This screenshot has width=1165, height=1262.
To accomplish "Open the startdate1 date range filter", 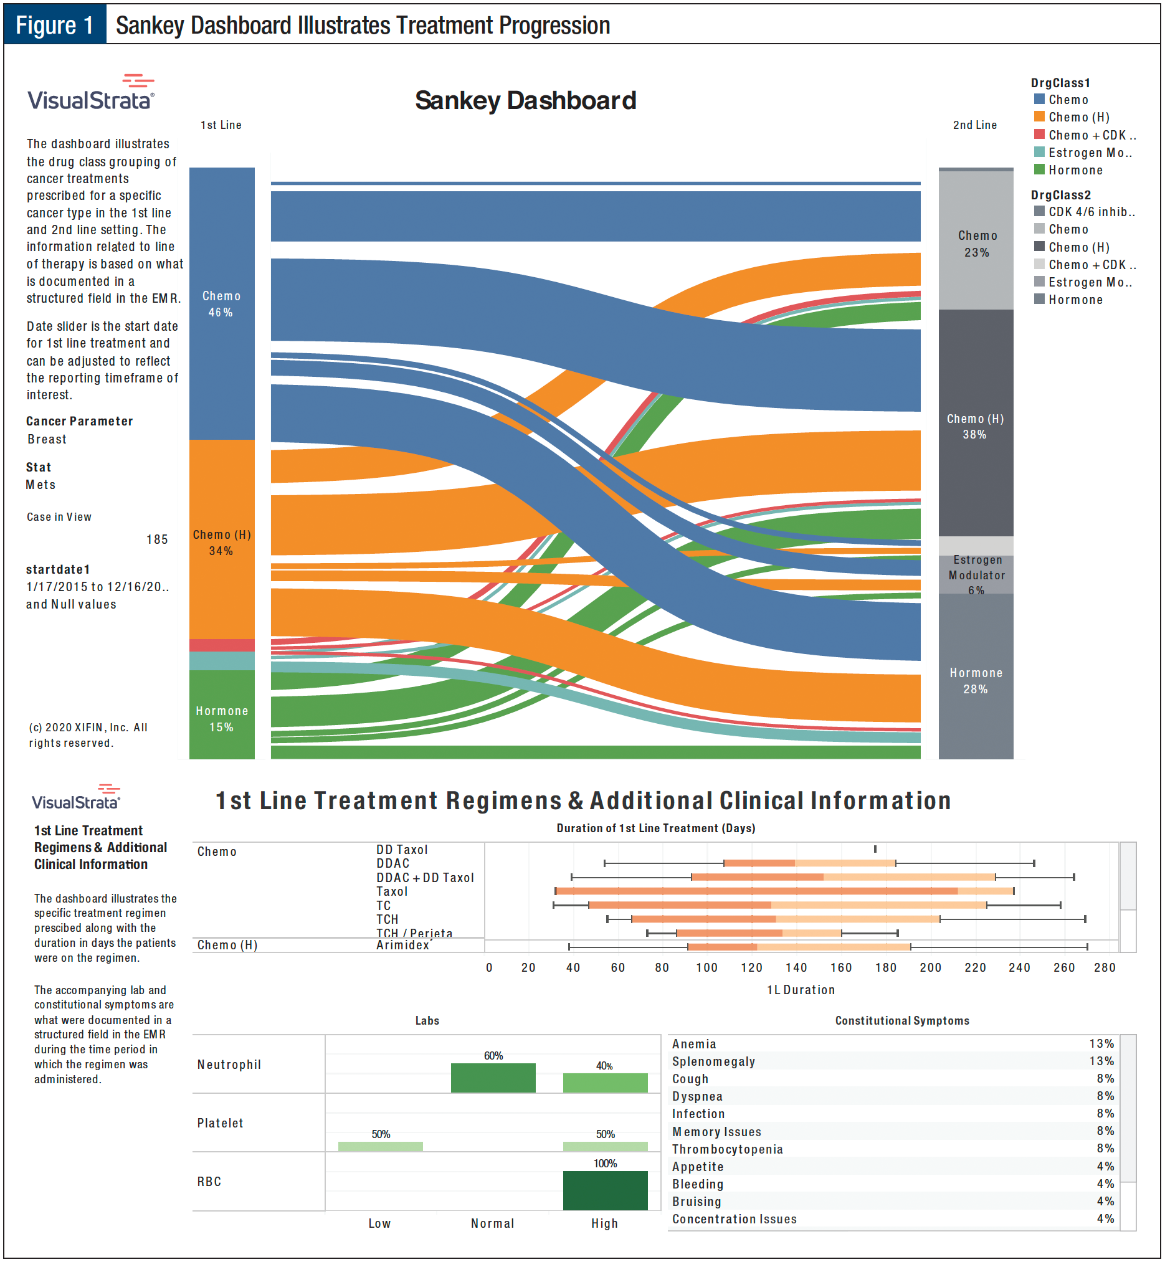I will [97, 587].
